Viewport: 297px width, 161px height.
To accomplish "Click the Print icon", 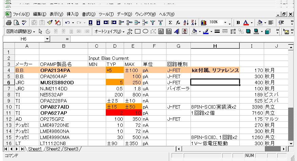I will 9,23.
